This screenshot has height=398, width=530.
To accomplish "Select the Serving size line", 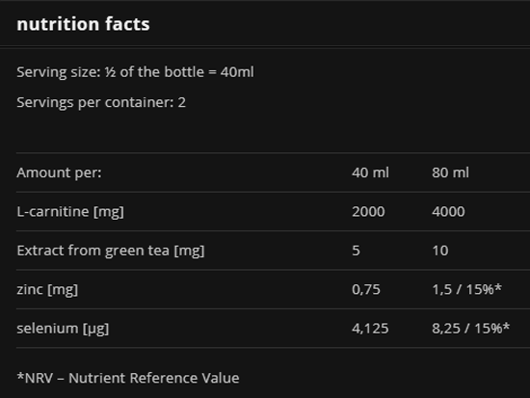I will tap(135, 72).
